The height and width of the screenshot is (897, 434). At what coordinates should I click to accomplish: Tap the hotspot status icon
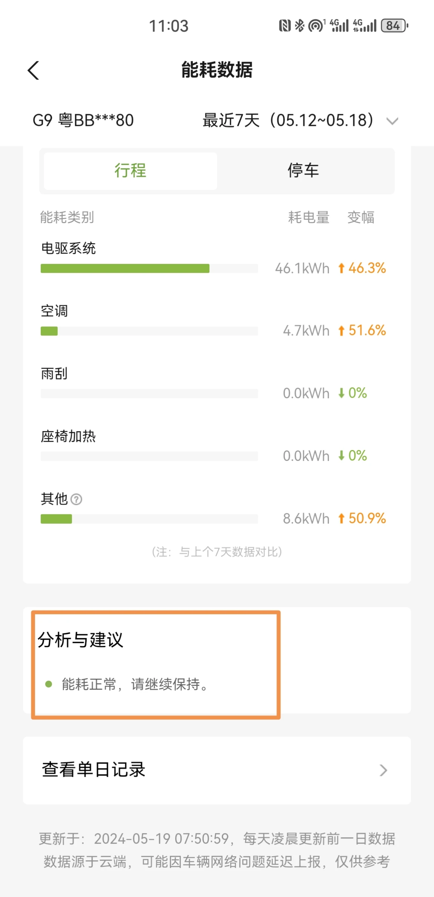(316, 26)
